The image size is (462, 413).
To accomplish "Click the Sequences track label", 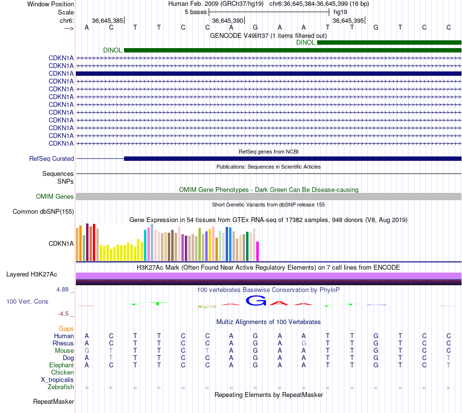I will pos(58,173).
